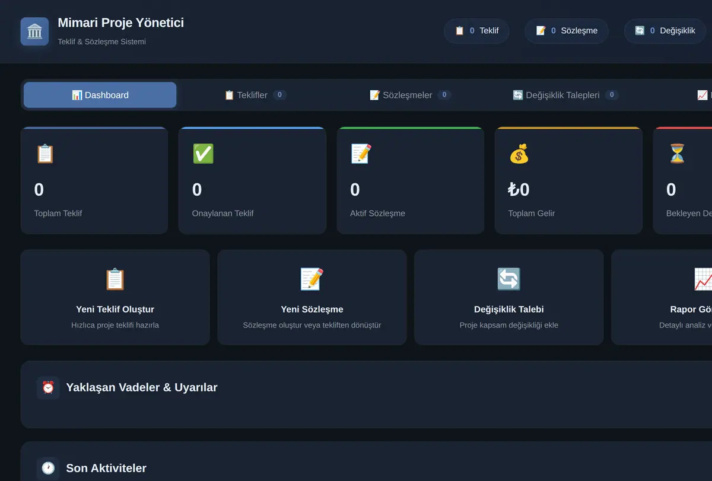Click the count badge on Değişiklik Talepleri tab

pyautogui.click(x=612, y=95)
